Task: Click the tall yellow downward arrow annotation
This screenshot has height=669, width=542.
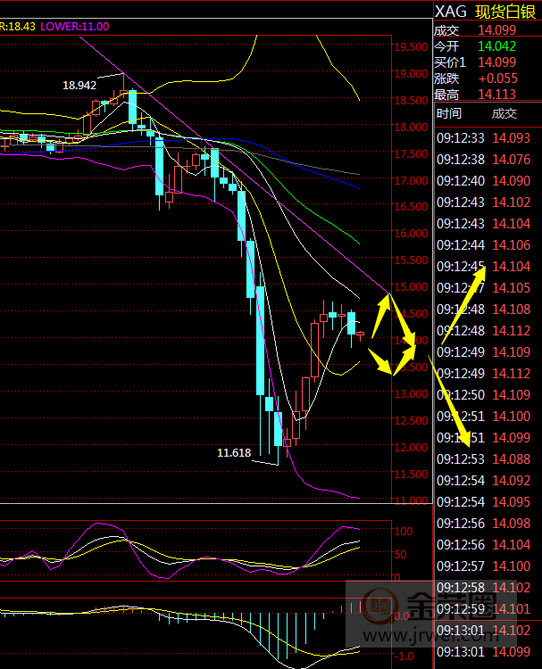Action: [x=451, y=403]
